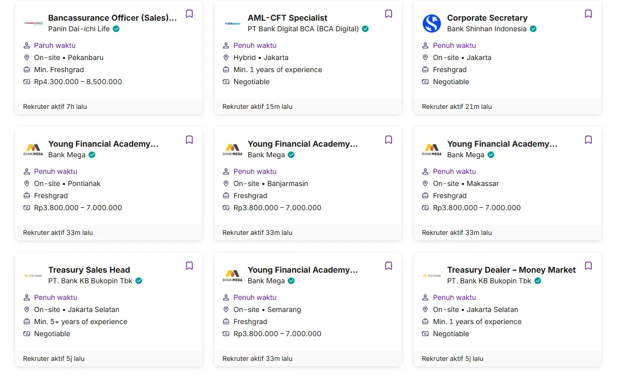Screen dimensions: 620x375
Task: Click the PT Bank Digital BCA company name
Action: (303, 29)
